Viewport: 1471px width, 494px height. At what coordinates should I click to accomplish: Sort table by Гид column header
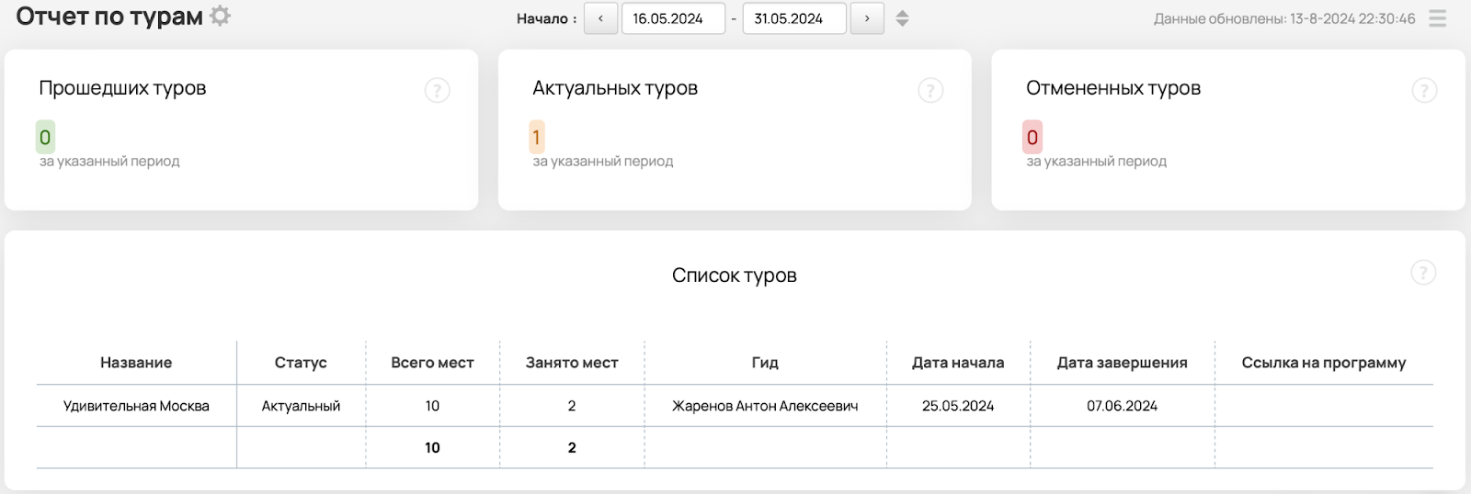[x=765, y=363]
